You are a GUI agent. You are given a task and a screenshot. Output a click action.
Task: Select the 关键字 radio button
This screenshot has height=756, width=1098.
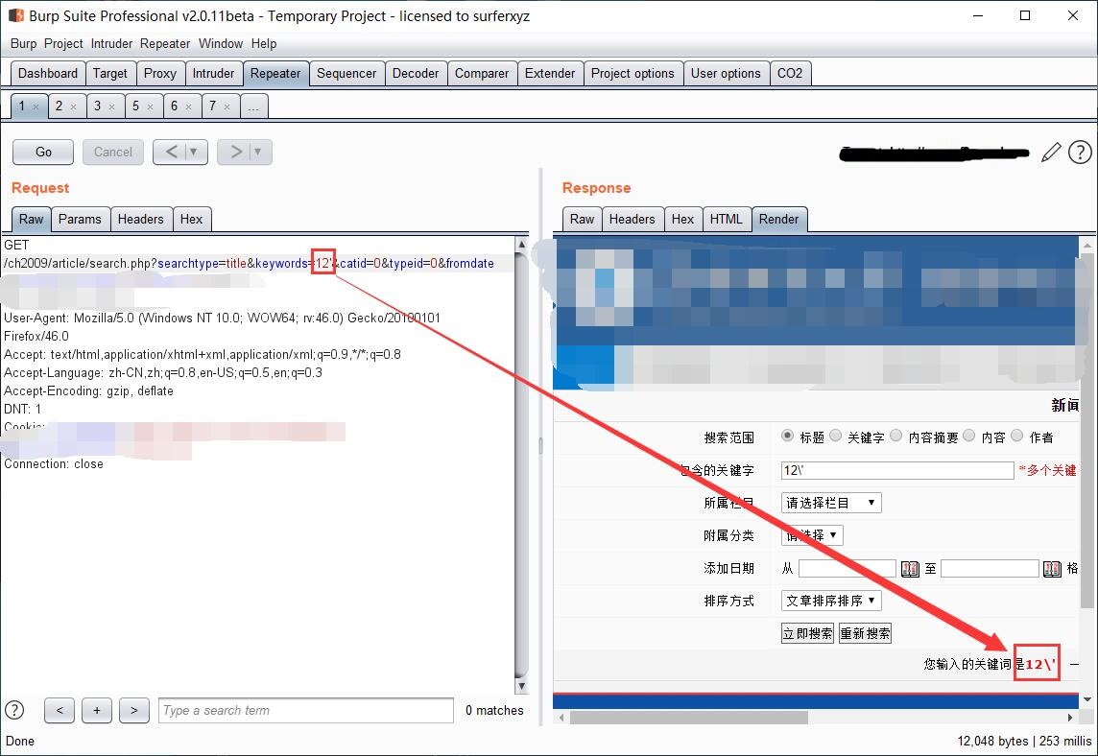(x=836, y=436)
